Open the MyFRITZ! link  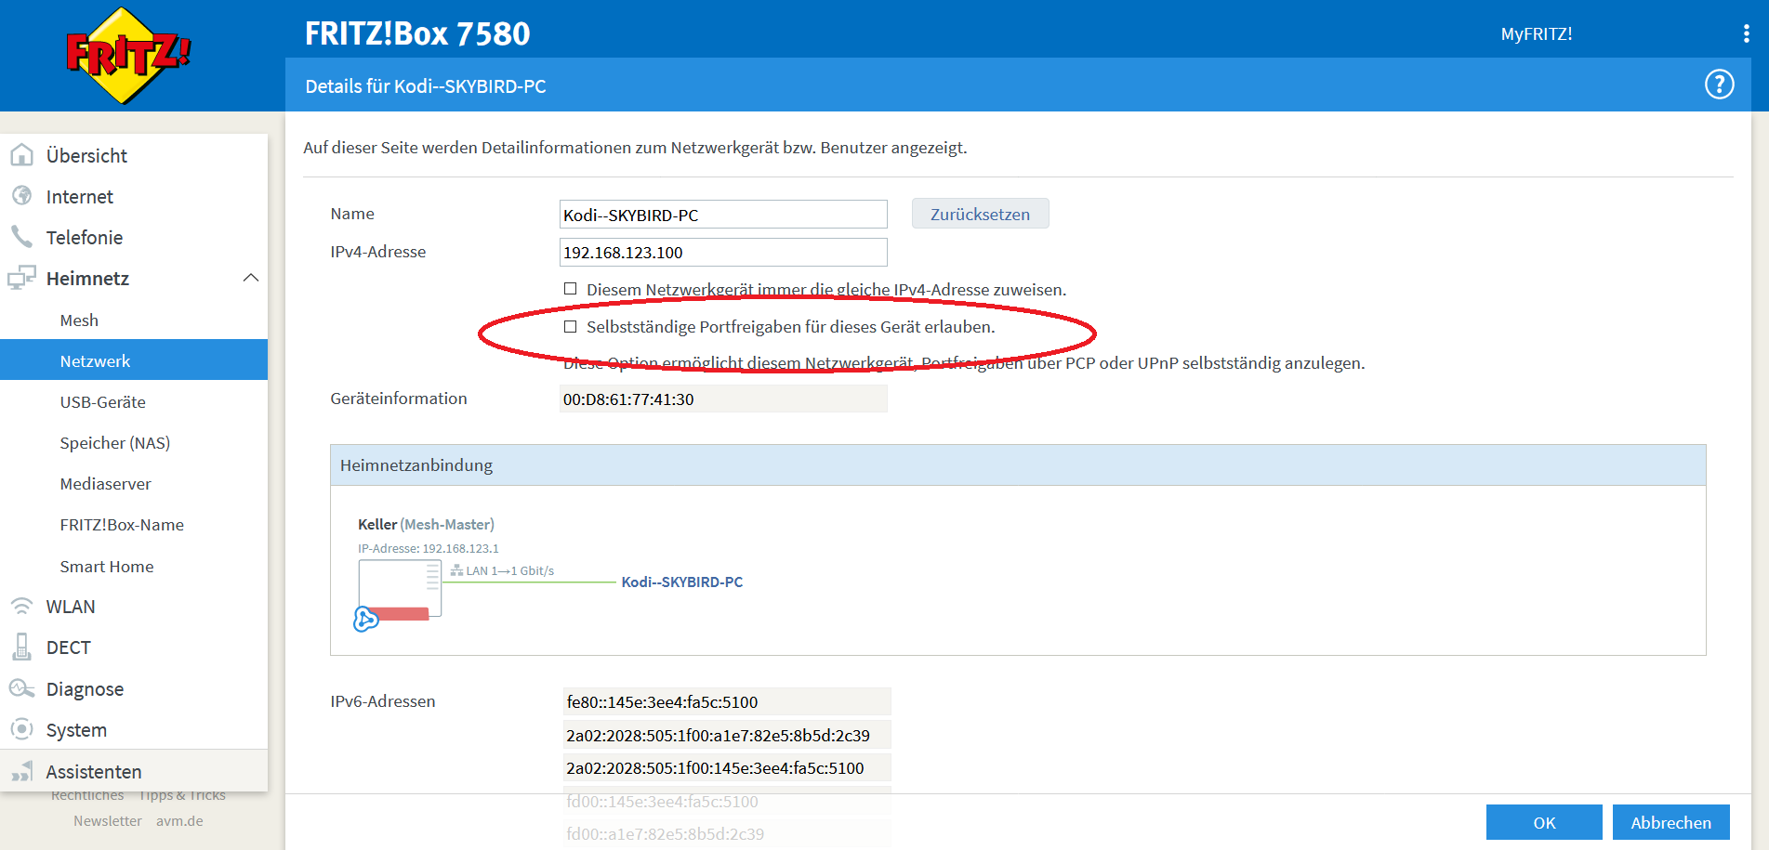1536,33
